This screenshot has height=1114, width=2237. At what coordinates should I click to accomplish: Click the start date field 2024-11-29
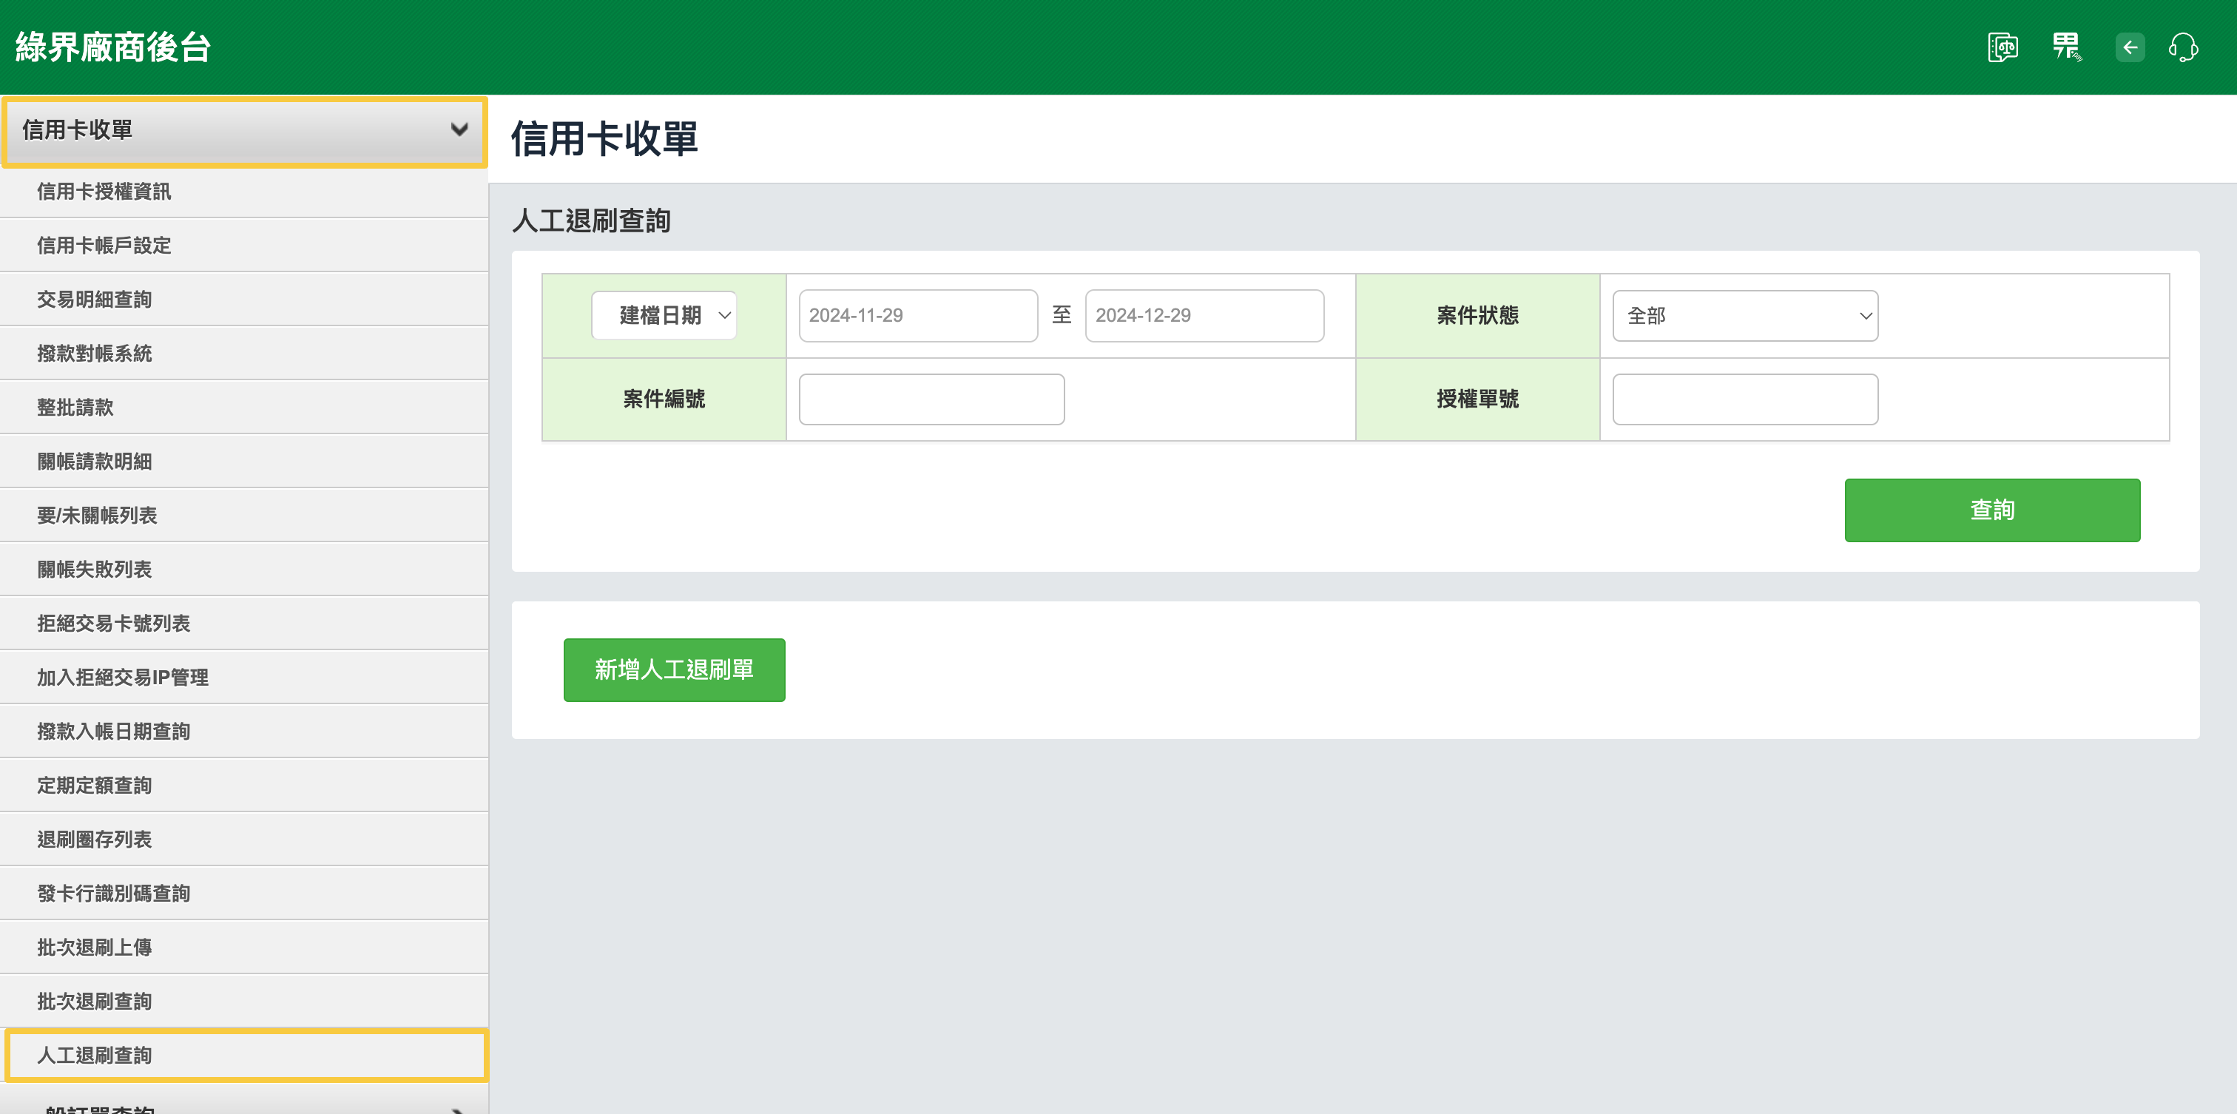tap(918, 315)
